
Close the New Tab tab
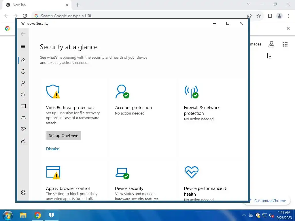coord(67,5)
